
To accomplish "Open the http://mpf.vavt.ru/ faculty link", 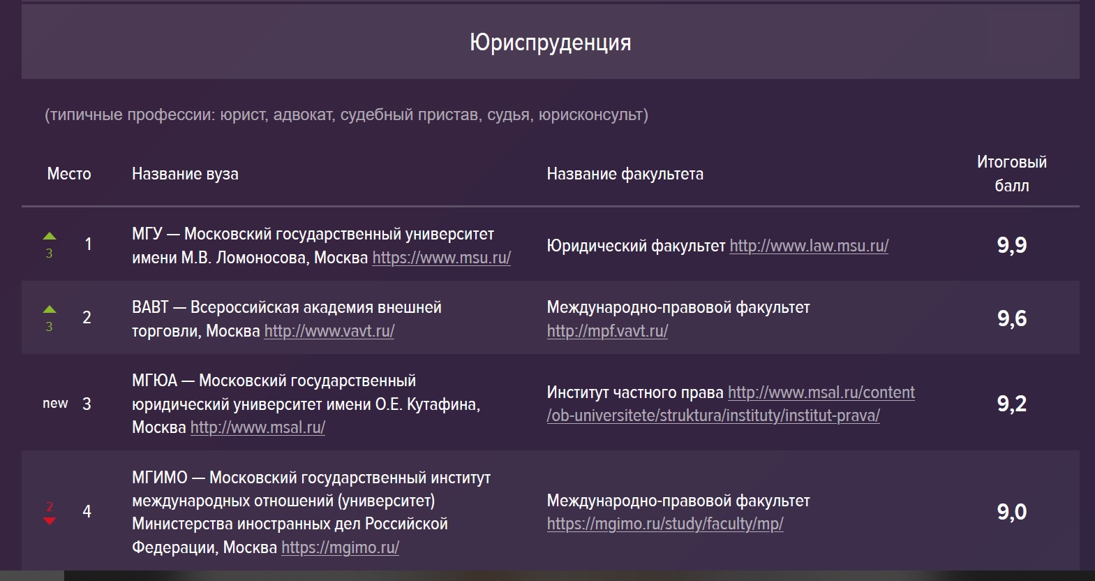I will [x=607, y=331].
